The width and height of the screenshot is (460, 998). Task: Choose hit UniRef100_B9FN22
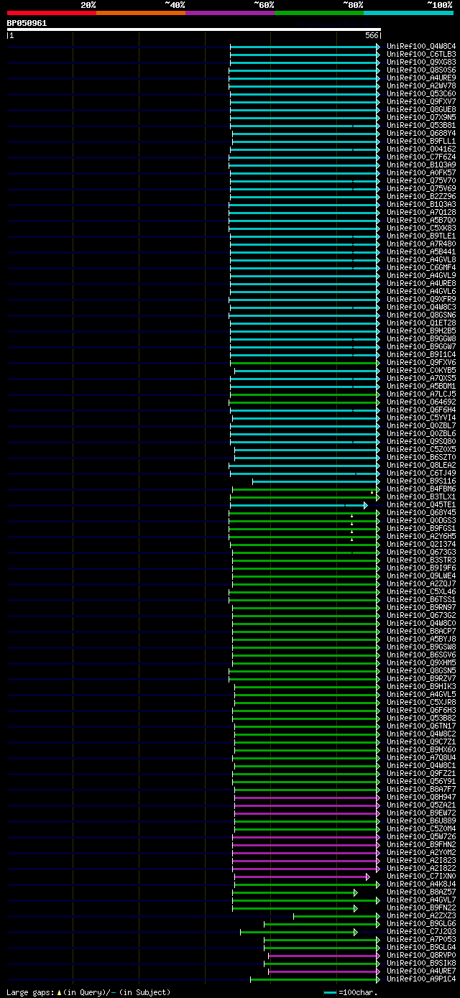coord(421,907)
